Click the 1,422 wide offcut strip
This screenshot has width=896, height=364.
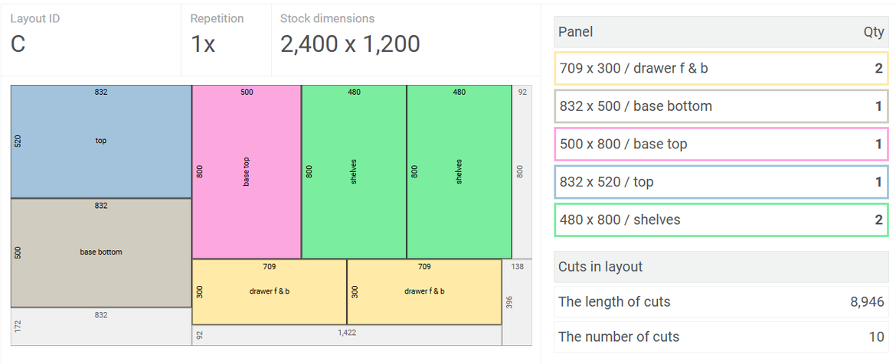click(x=347, y=335)
